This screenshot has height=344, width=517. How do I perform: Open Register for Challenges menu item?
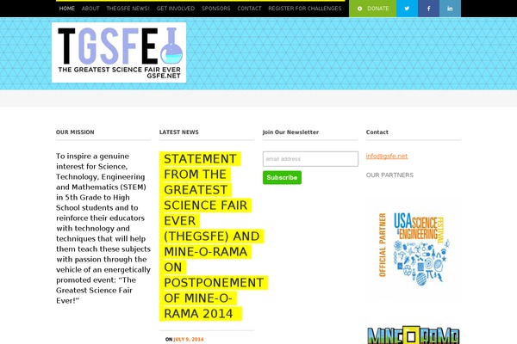click(305, 9)
